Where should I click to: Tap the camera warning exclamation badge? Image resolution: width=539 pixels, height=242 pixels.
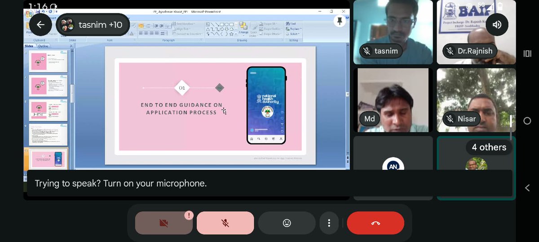[189, 216]
